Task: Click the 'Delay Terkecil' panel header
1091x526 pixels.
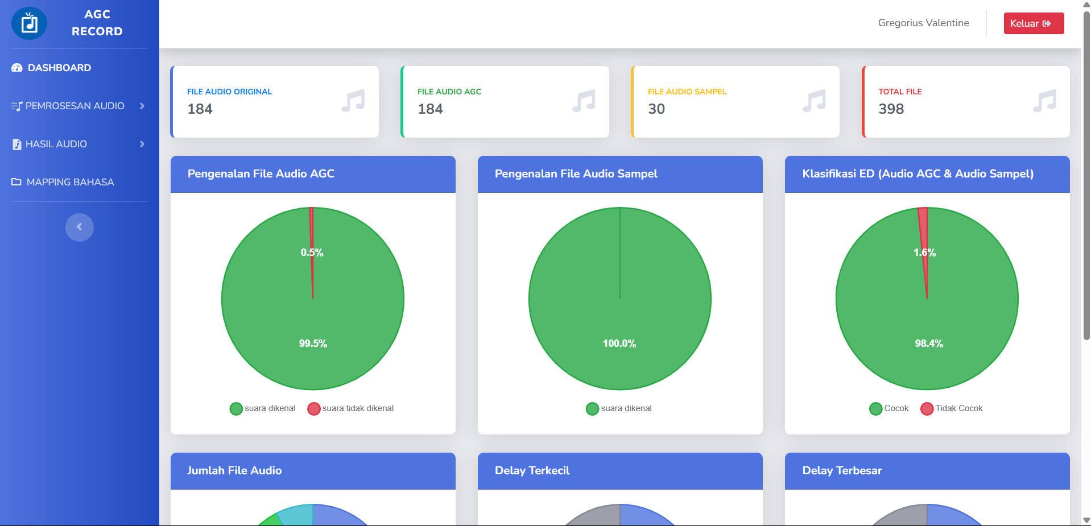Action: pyautogui.click(x=620, y=471)
